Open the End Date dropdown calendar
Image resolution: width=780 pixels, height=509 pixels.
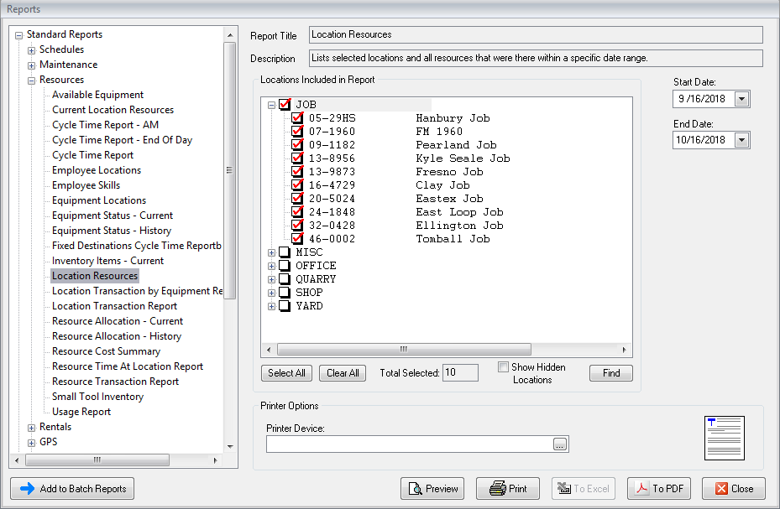point(741,141)
